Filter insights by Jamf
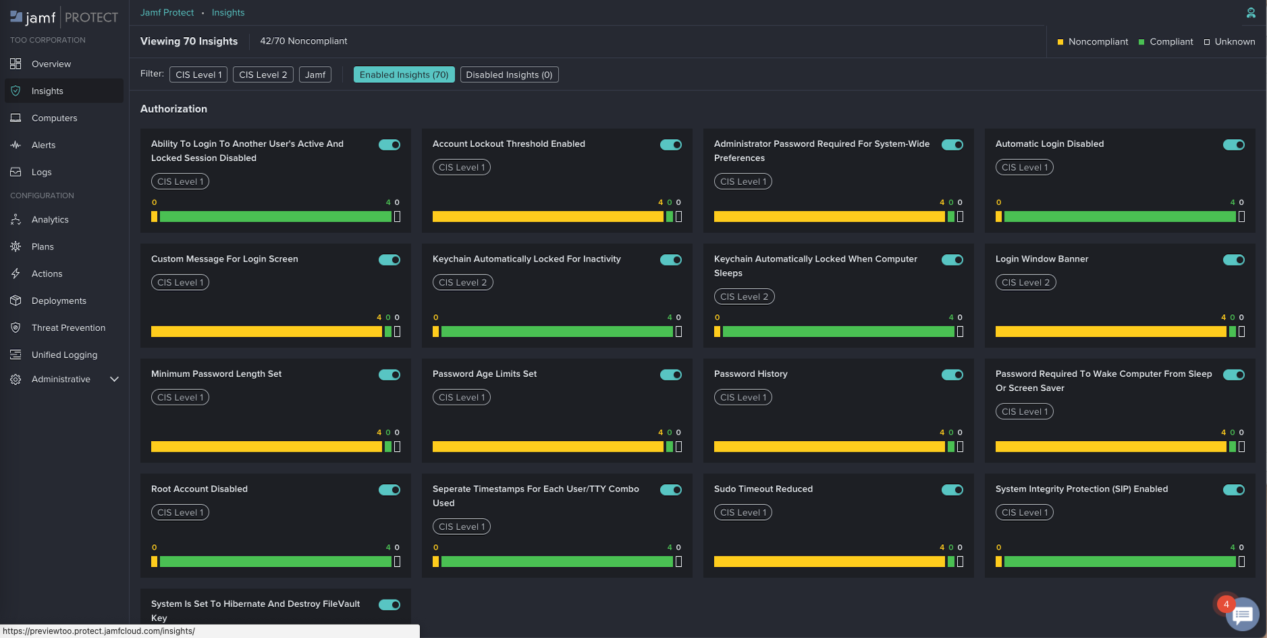Viewport: 1267px width, 638px height. click(315, 75)
